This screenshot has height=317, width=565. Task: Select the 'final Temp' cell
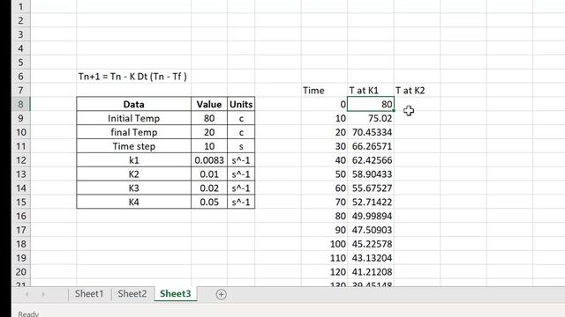pyautogui.click(x=133, y=132)
